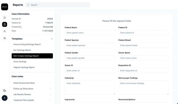Click the Created by value Cessna lab
Image resolution: width=178 pixels, height=104 pixels.
pos(48,27)
